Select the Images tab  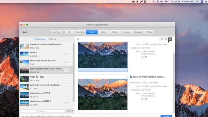92,32
